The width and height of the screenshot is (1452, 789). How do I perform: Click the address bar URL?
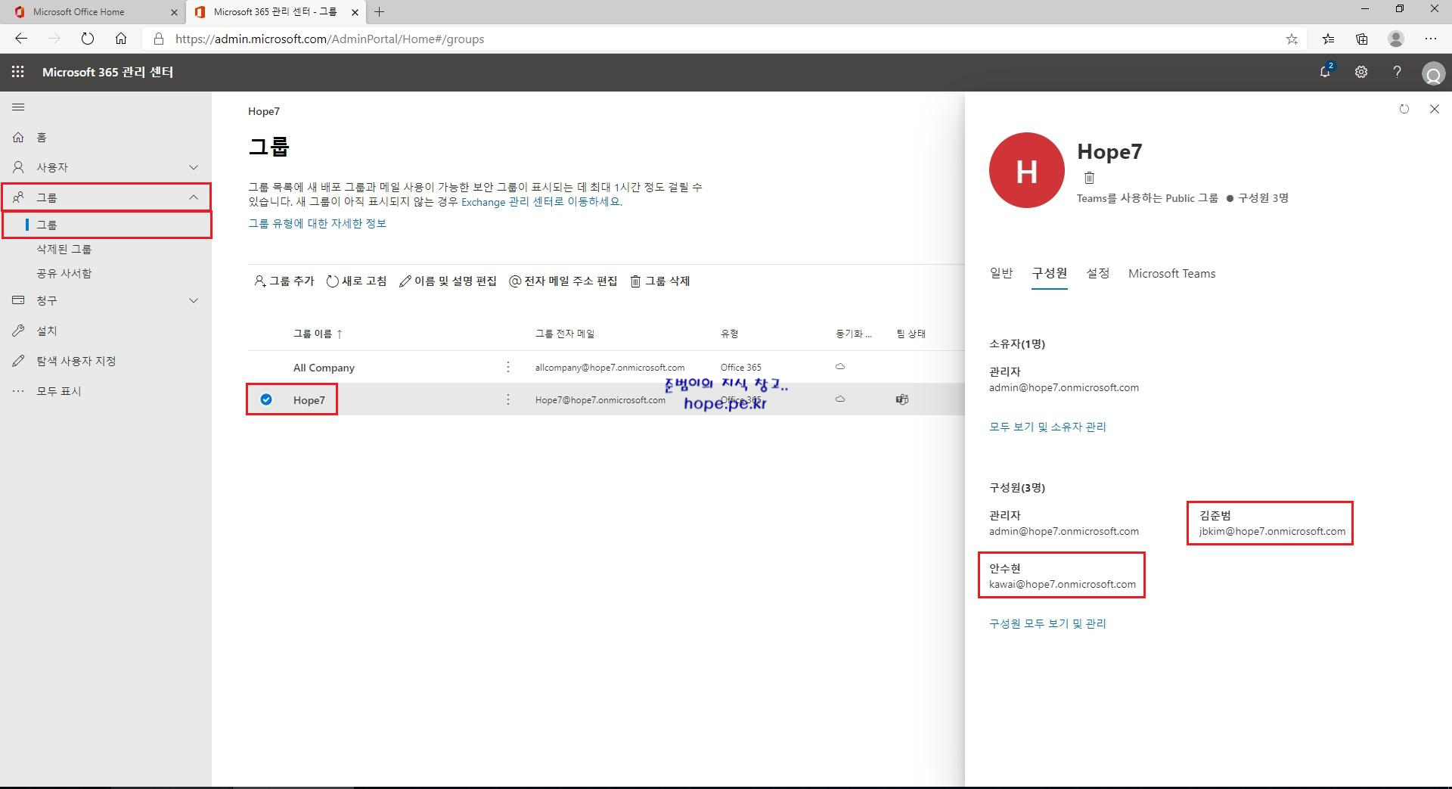tap(330, 39)
